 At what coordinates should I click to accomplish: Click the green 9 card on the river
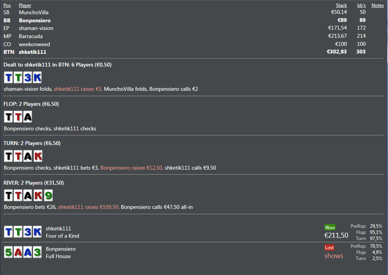pyautogui.click(x=49, y=195)
